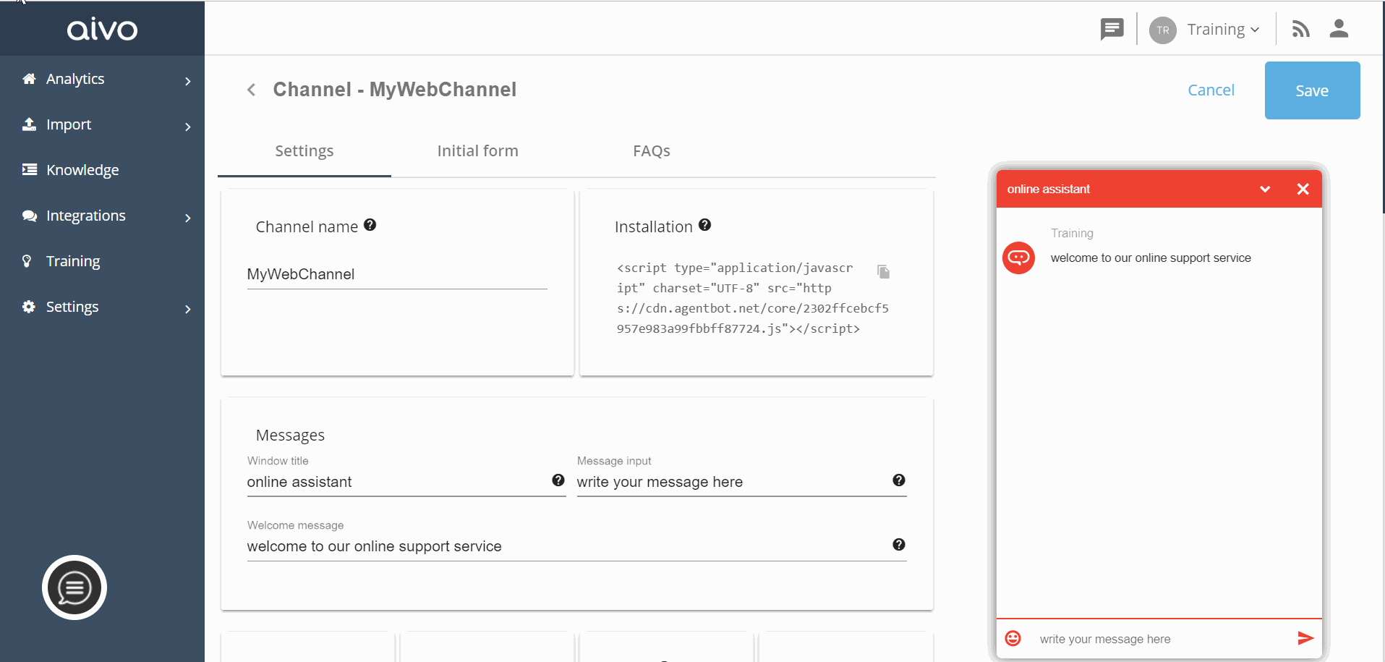The width and height of the screenshot is (1385, 662).
Task: Show help for Message input field
Action: click(899, 480)
